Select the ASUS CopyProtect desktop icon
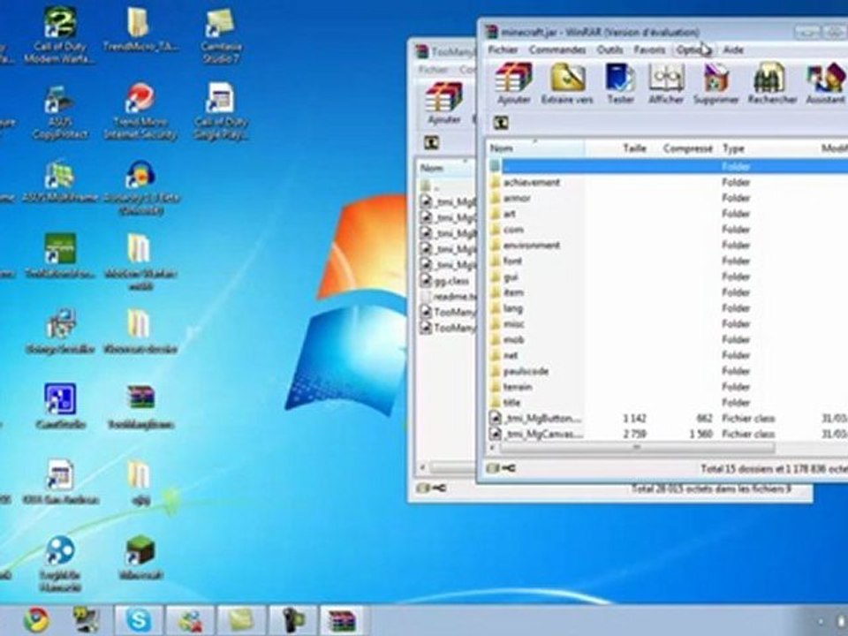Viewport: 848px width, 636px height. [x=59, y=111]
